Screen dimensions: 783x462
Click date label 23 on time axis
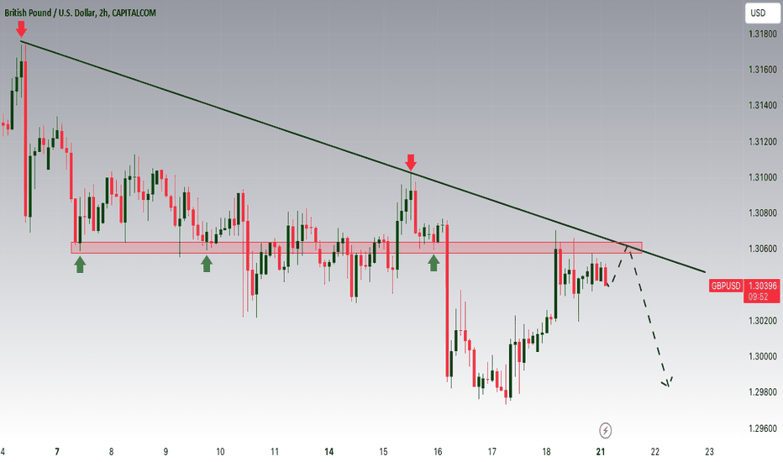(710, 452)
